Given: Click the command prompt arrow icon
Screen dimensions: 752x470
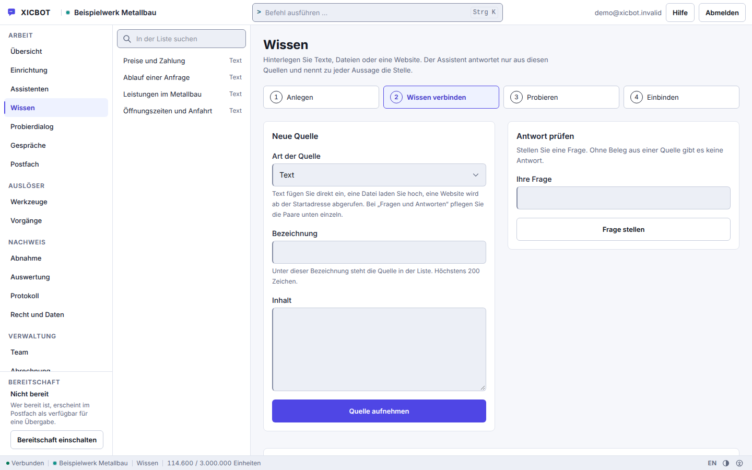Looking at the screenshot, I should tap(259, 12).
